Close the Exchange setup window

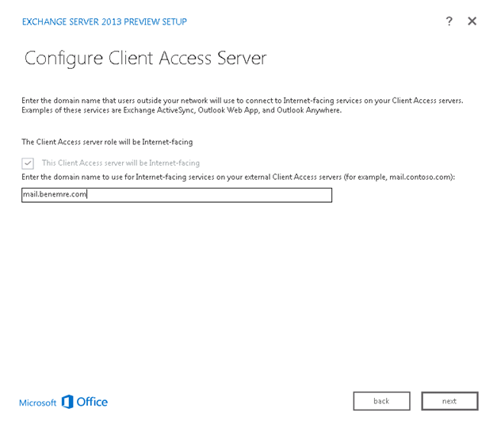click(x=472, y=21)
